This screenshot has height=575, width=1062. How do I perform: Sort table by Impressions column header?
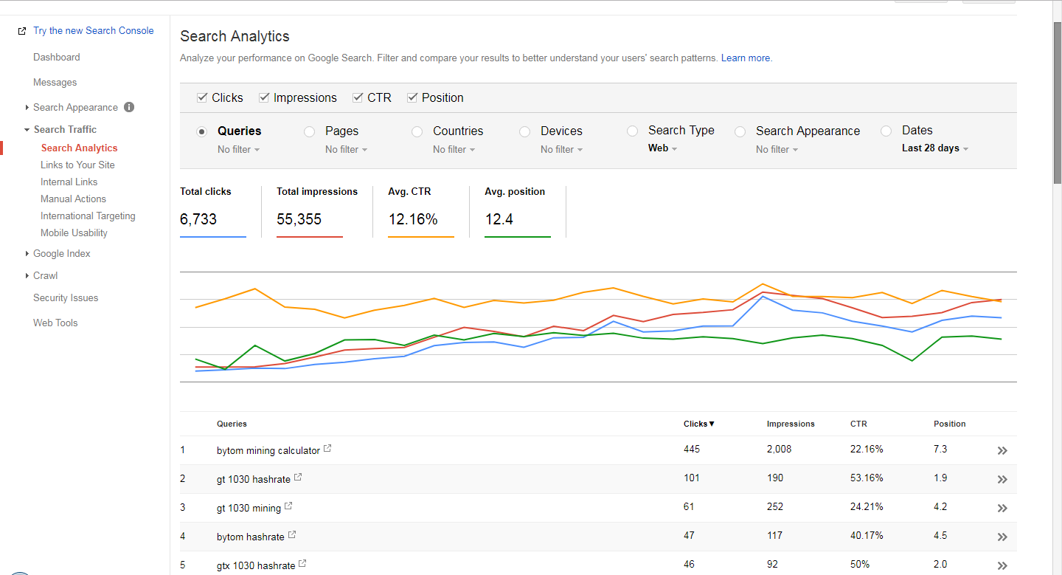tap(791, 424)
